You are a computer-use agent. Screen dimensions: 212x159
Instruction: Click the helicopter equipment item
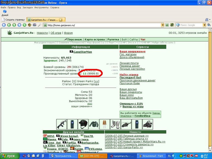tap(126, 124)
